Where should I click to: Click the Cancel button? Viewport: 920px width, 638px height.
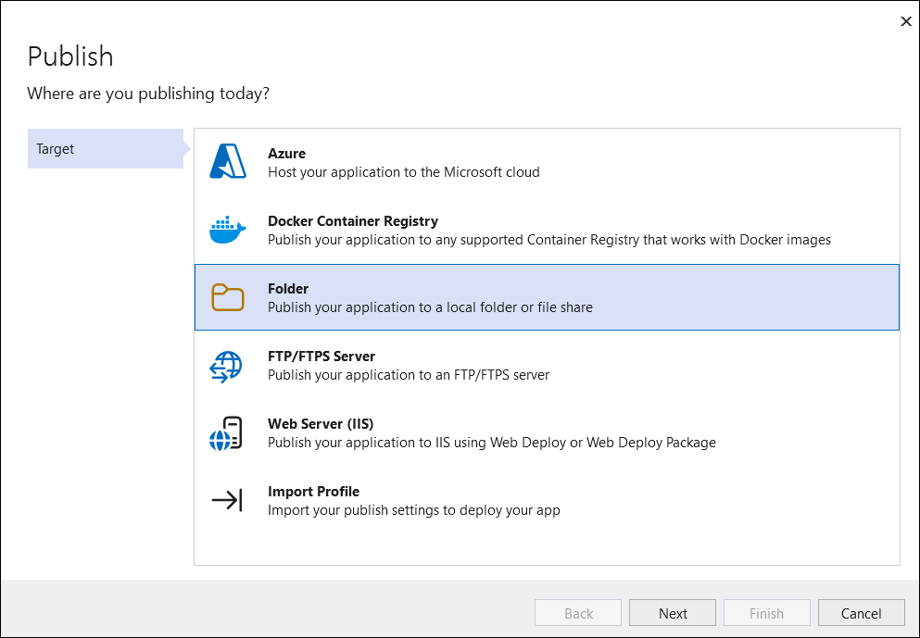coord(862,613)
